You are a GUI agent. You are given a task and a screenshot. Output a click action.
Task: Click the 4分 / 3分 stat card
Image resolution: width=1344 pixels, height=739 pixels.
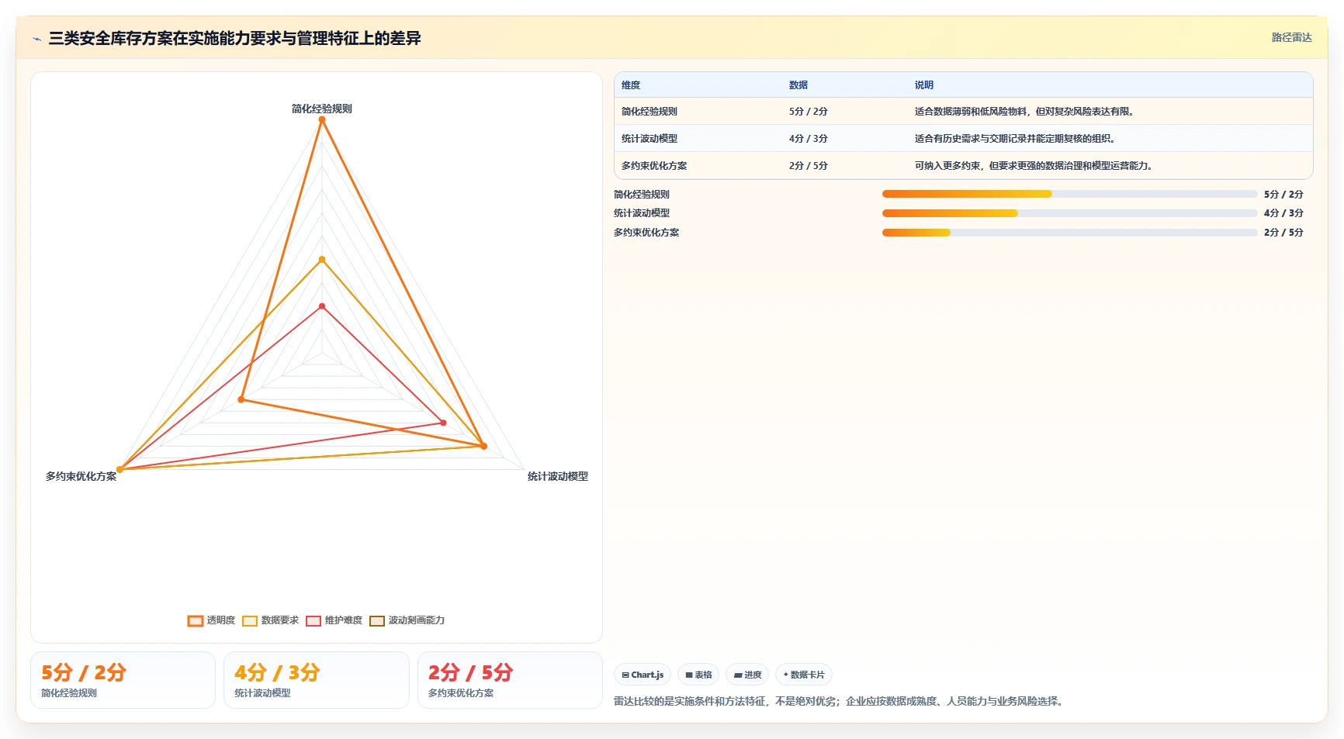317,680
